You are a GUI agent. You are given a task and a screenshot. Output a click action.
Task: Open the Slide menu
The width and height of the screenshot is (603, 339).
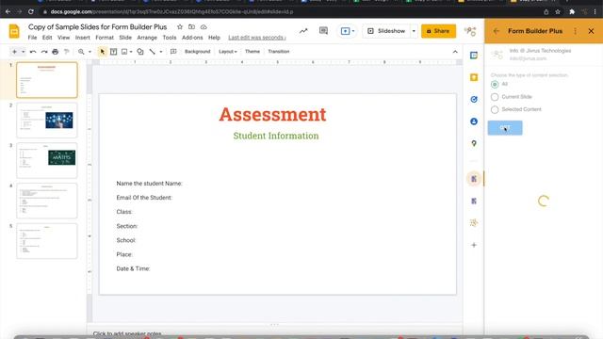[125, 38]
